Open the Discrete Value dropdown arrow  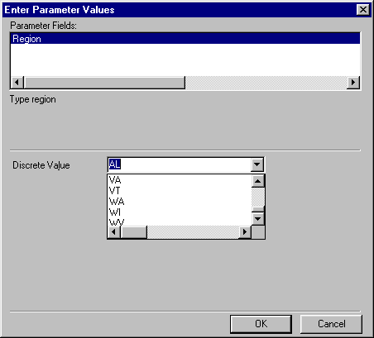pos(257,164)
